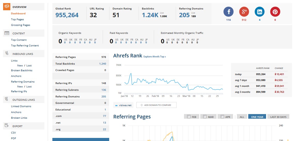Click the Overview layers icon
296x141 pixels.
click(7, 7)
